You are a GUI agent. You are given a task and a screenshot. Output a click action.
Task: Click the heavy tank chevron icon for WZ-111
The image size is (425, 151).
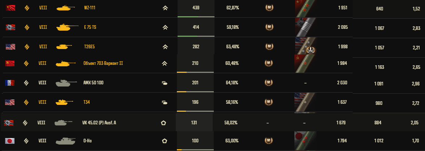[165, 8]
